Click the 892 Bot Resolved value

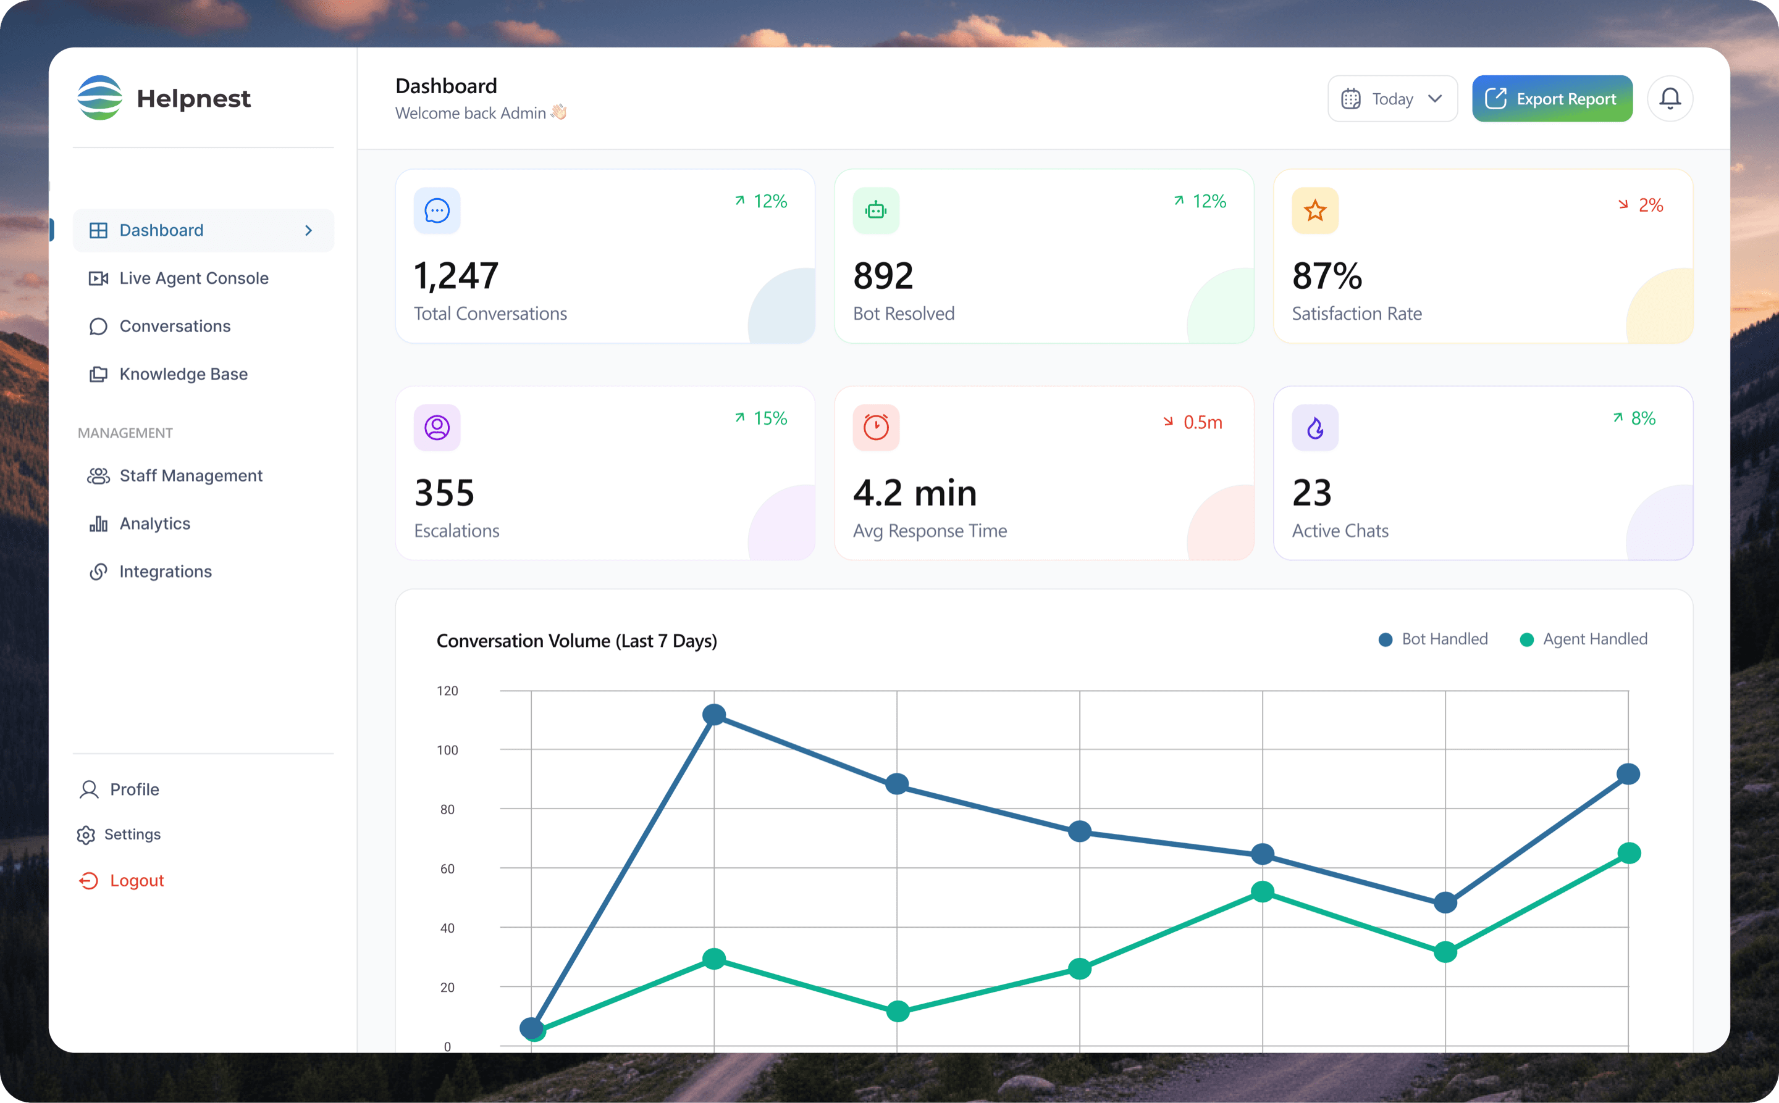883,277
